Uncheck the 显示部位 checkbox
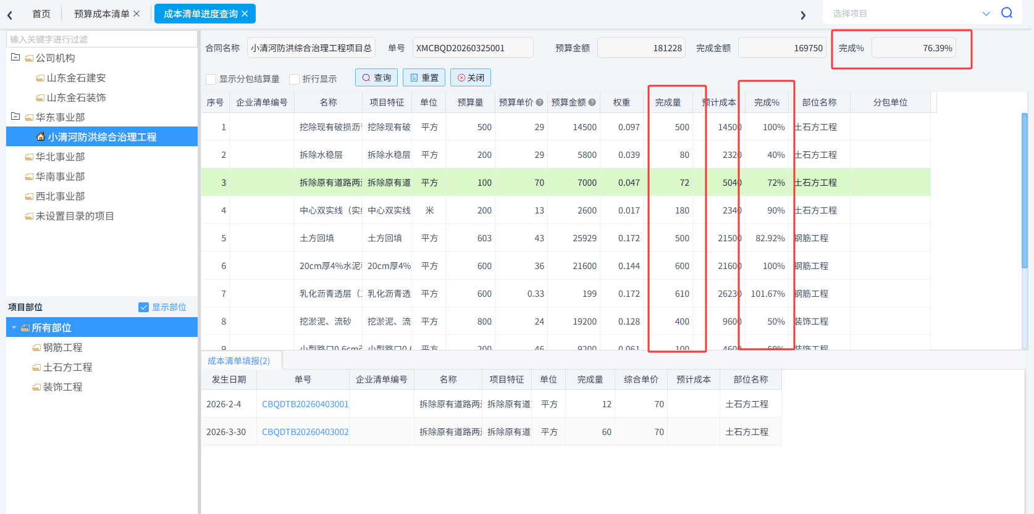Viewport: 1034px width, 514px height. (143, 307)
